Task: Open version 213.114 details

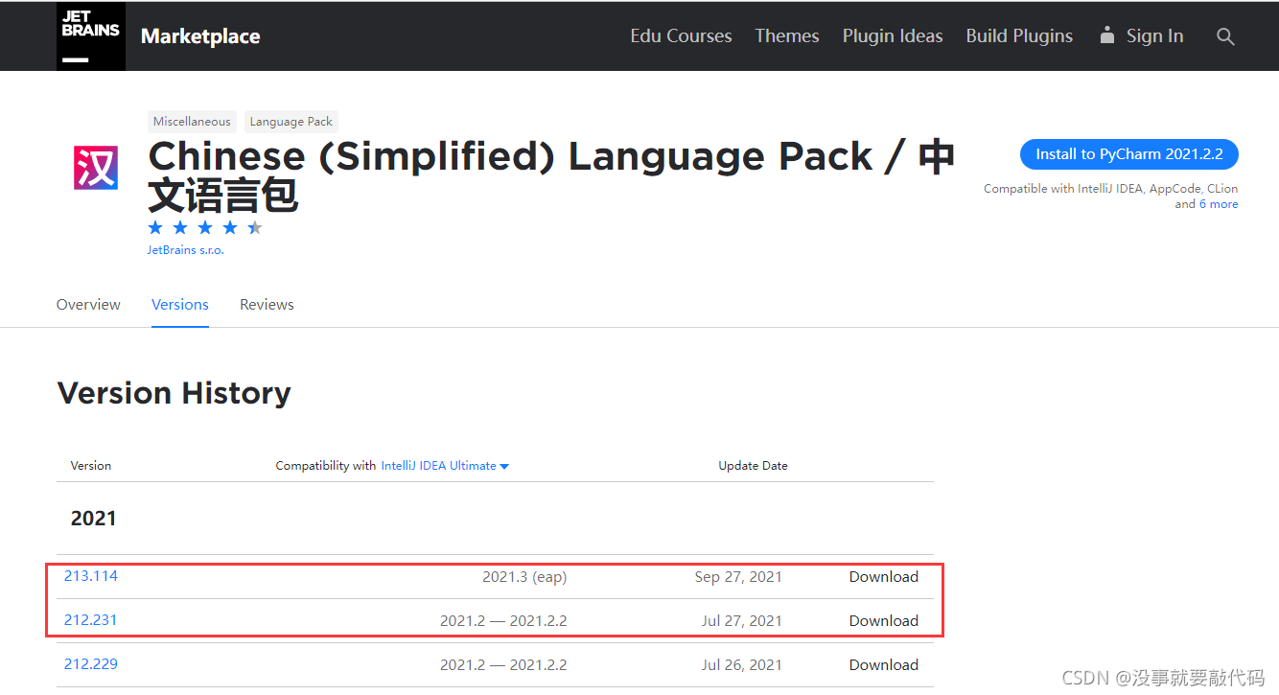Action: (x=91, y=575)
